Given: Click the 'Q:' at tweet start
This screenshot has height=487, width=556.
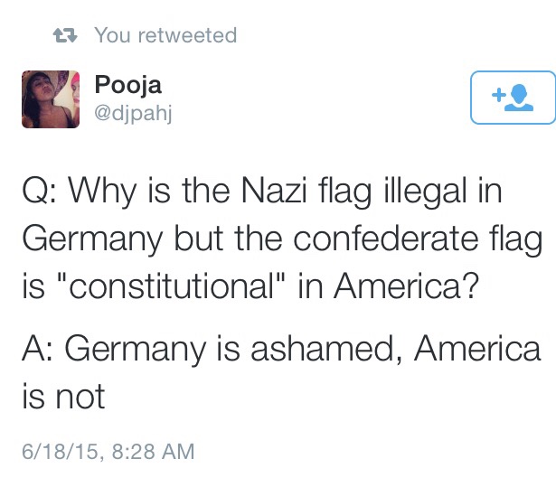Looking at the screenshot, I should [x=39, y=191].
